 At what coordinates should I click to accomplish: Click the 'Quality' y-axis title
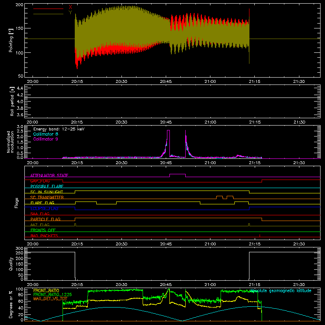point(11,264)
